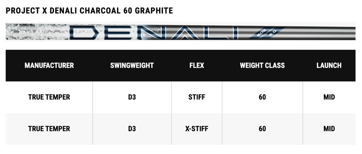Click the D3 swingweight in the Stiff row
The width and height of the screenshot is (362, 154).
click(x=132, y=97)
